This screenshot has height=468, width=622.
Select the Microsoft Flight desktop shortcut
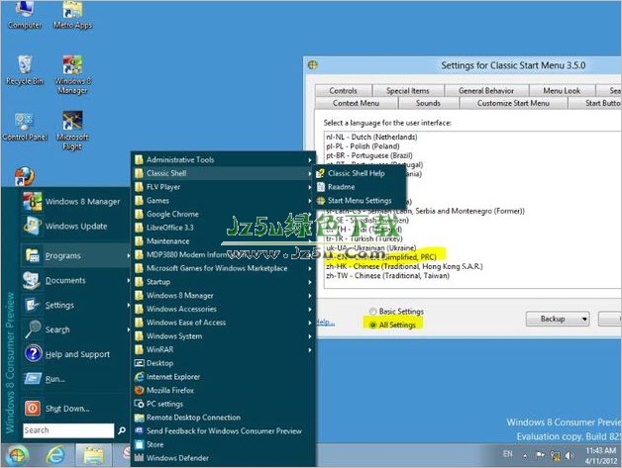point(72,131)
